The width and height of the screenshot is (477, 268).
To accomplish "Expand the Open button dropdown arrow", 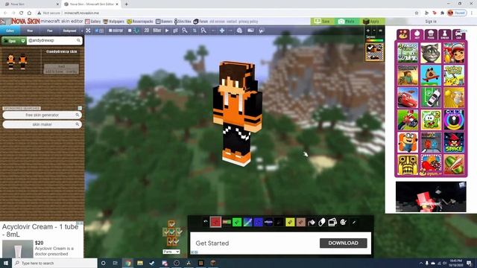I will point(23,41).
